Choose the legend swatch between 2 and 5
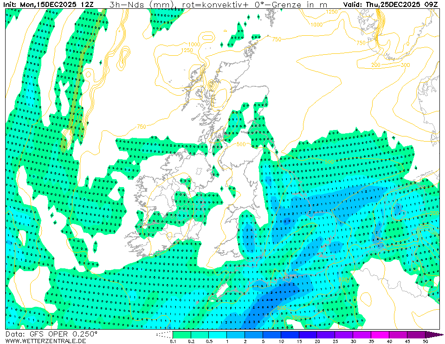The width and height of the screenshot is (445, 344). [x=254, y=334]
